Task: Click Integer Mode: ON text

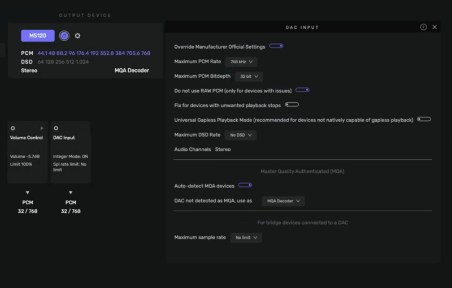Action: (x=70, y=156)
